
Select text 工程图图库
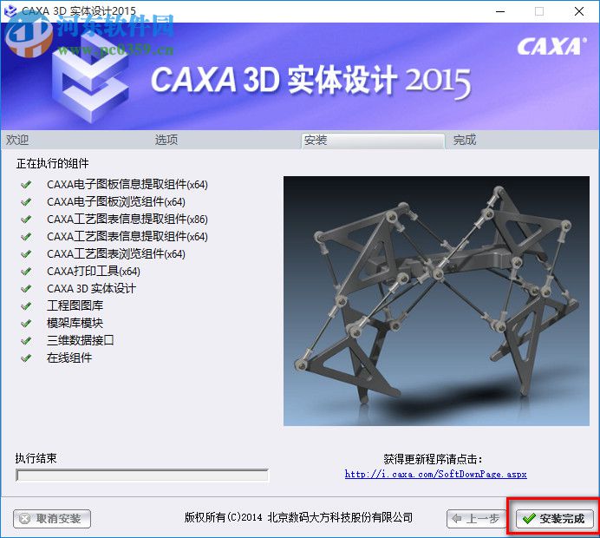click(x=75, y=305)
